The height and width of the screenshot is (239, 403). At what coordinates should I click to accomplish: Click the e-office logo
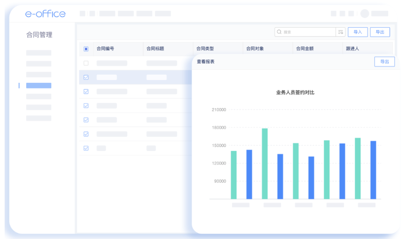[x=45, y=14]
